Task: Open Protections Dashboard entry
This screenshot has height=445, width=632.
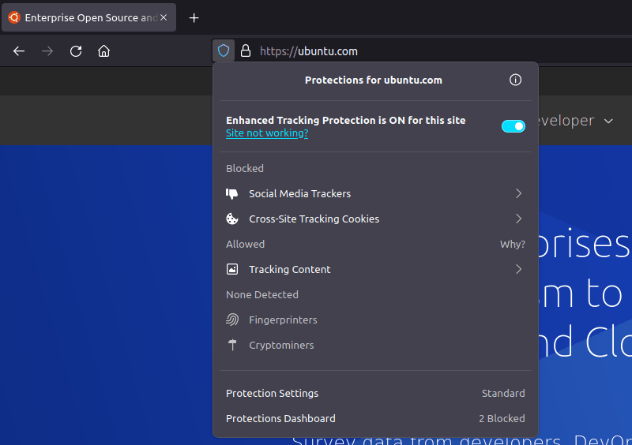Action: point(280,418)
